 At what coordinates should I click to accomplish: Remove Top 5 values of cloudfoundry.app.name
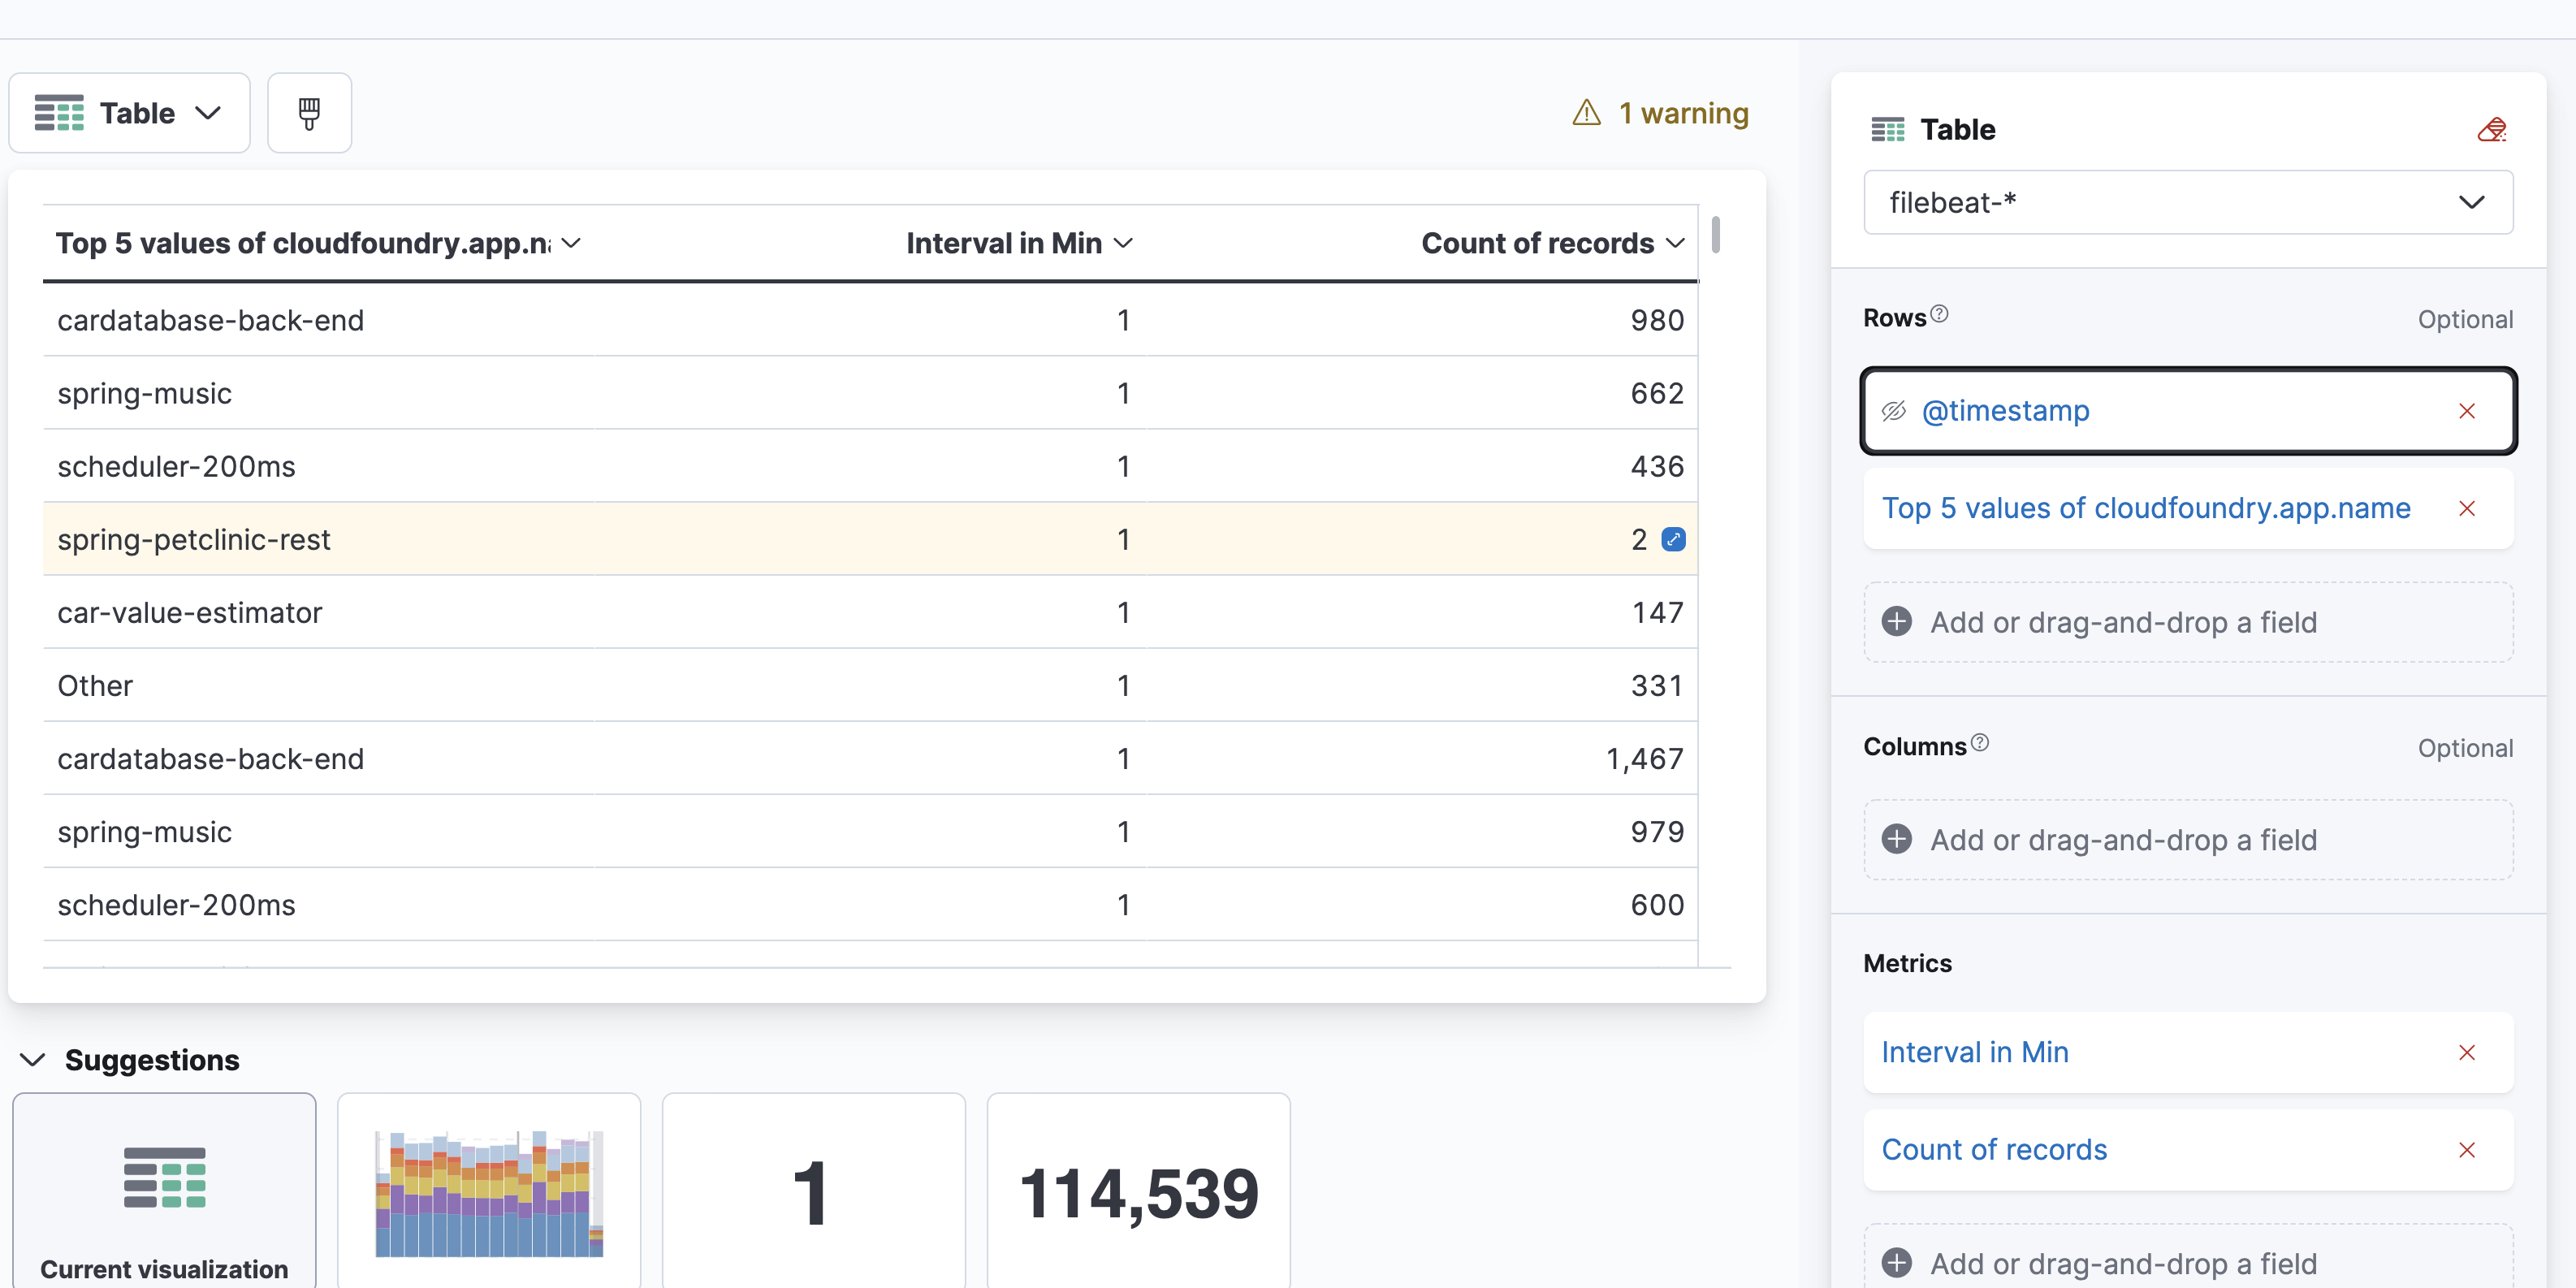click(2466, 509)
